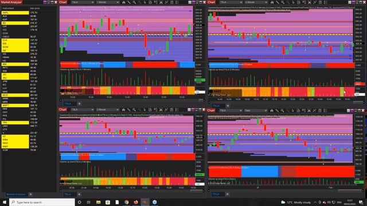This screenshot has height=206, width=367.
Task: Open the 3 Minute interval dropdown
Action: [x=107, y=109]
